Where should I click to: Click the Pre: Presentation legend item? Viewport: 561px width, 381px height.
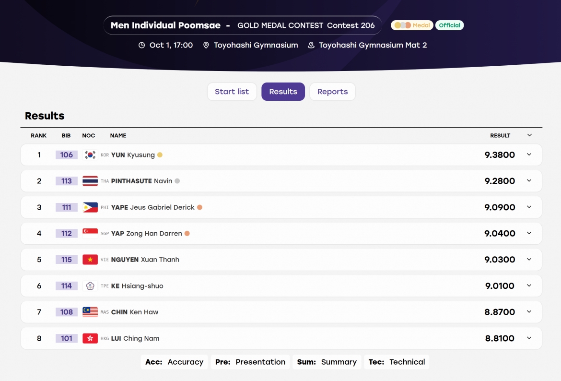250,362
